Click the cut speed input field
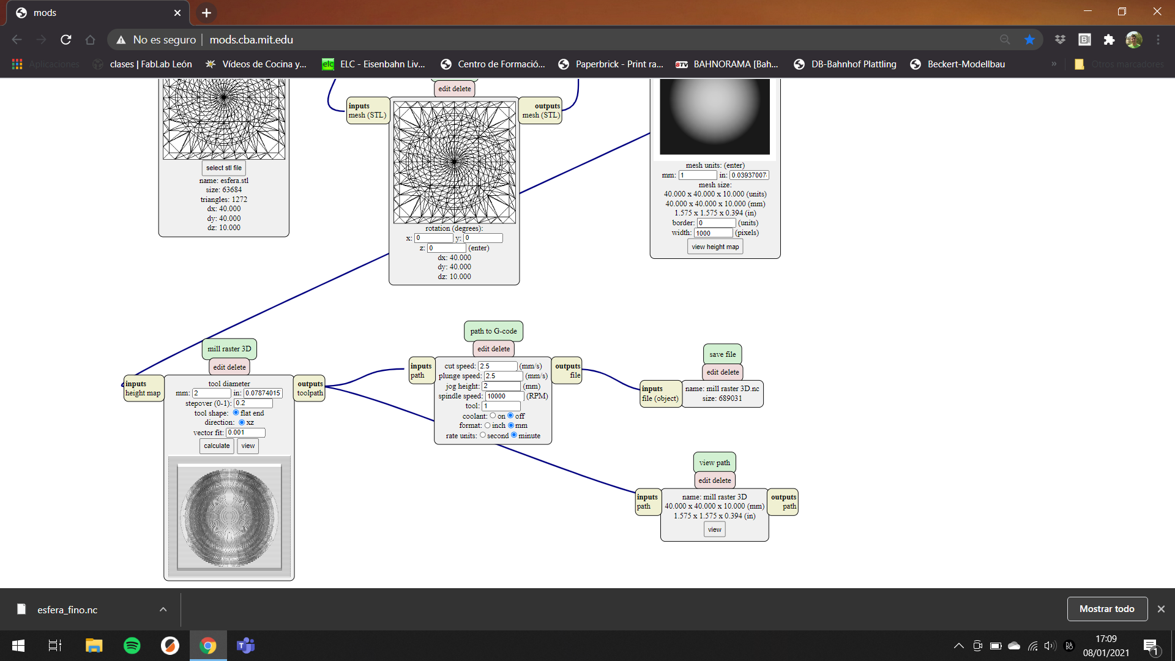1175x661 pixels. pos(497,366)
